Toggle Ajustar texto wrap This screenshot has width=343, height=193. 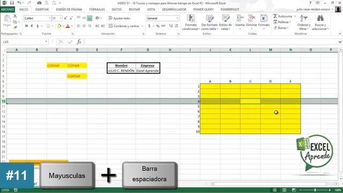[120, 18]
